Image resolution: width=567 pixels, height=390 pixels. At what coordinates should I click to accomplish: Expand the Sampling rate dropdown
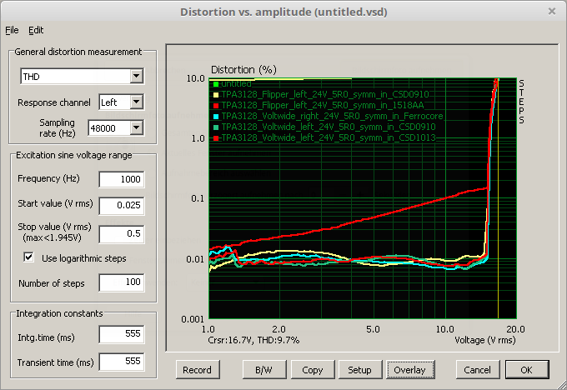(x=137, y=127)
